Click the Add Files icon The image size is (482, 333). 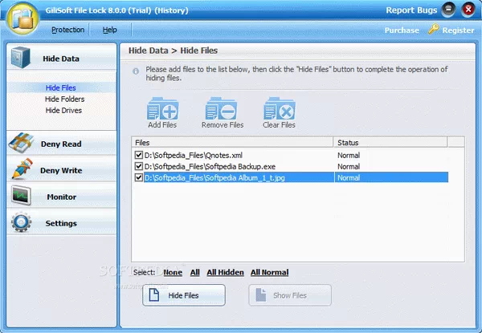coord(162,108)
